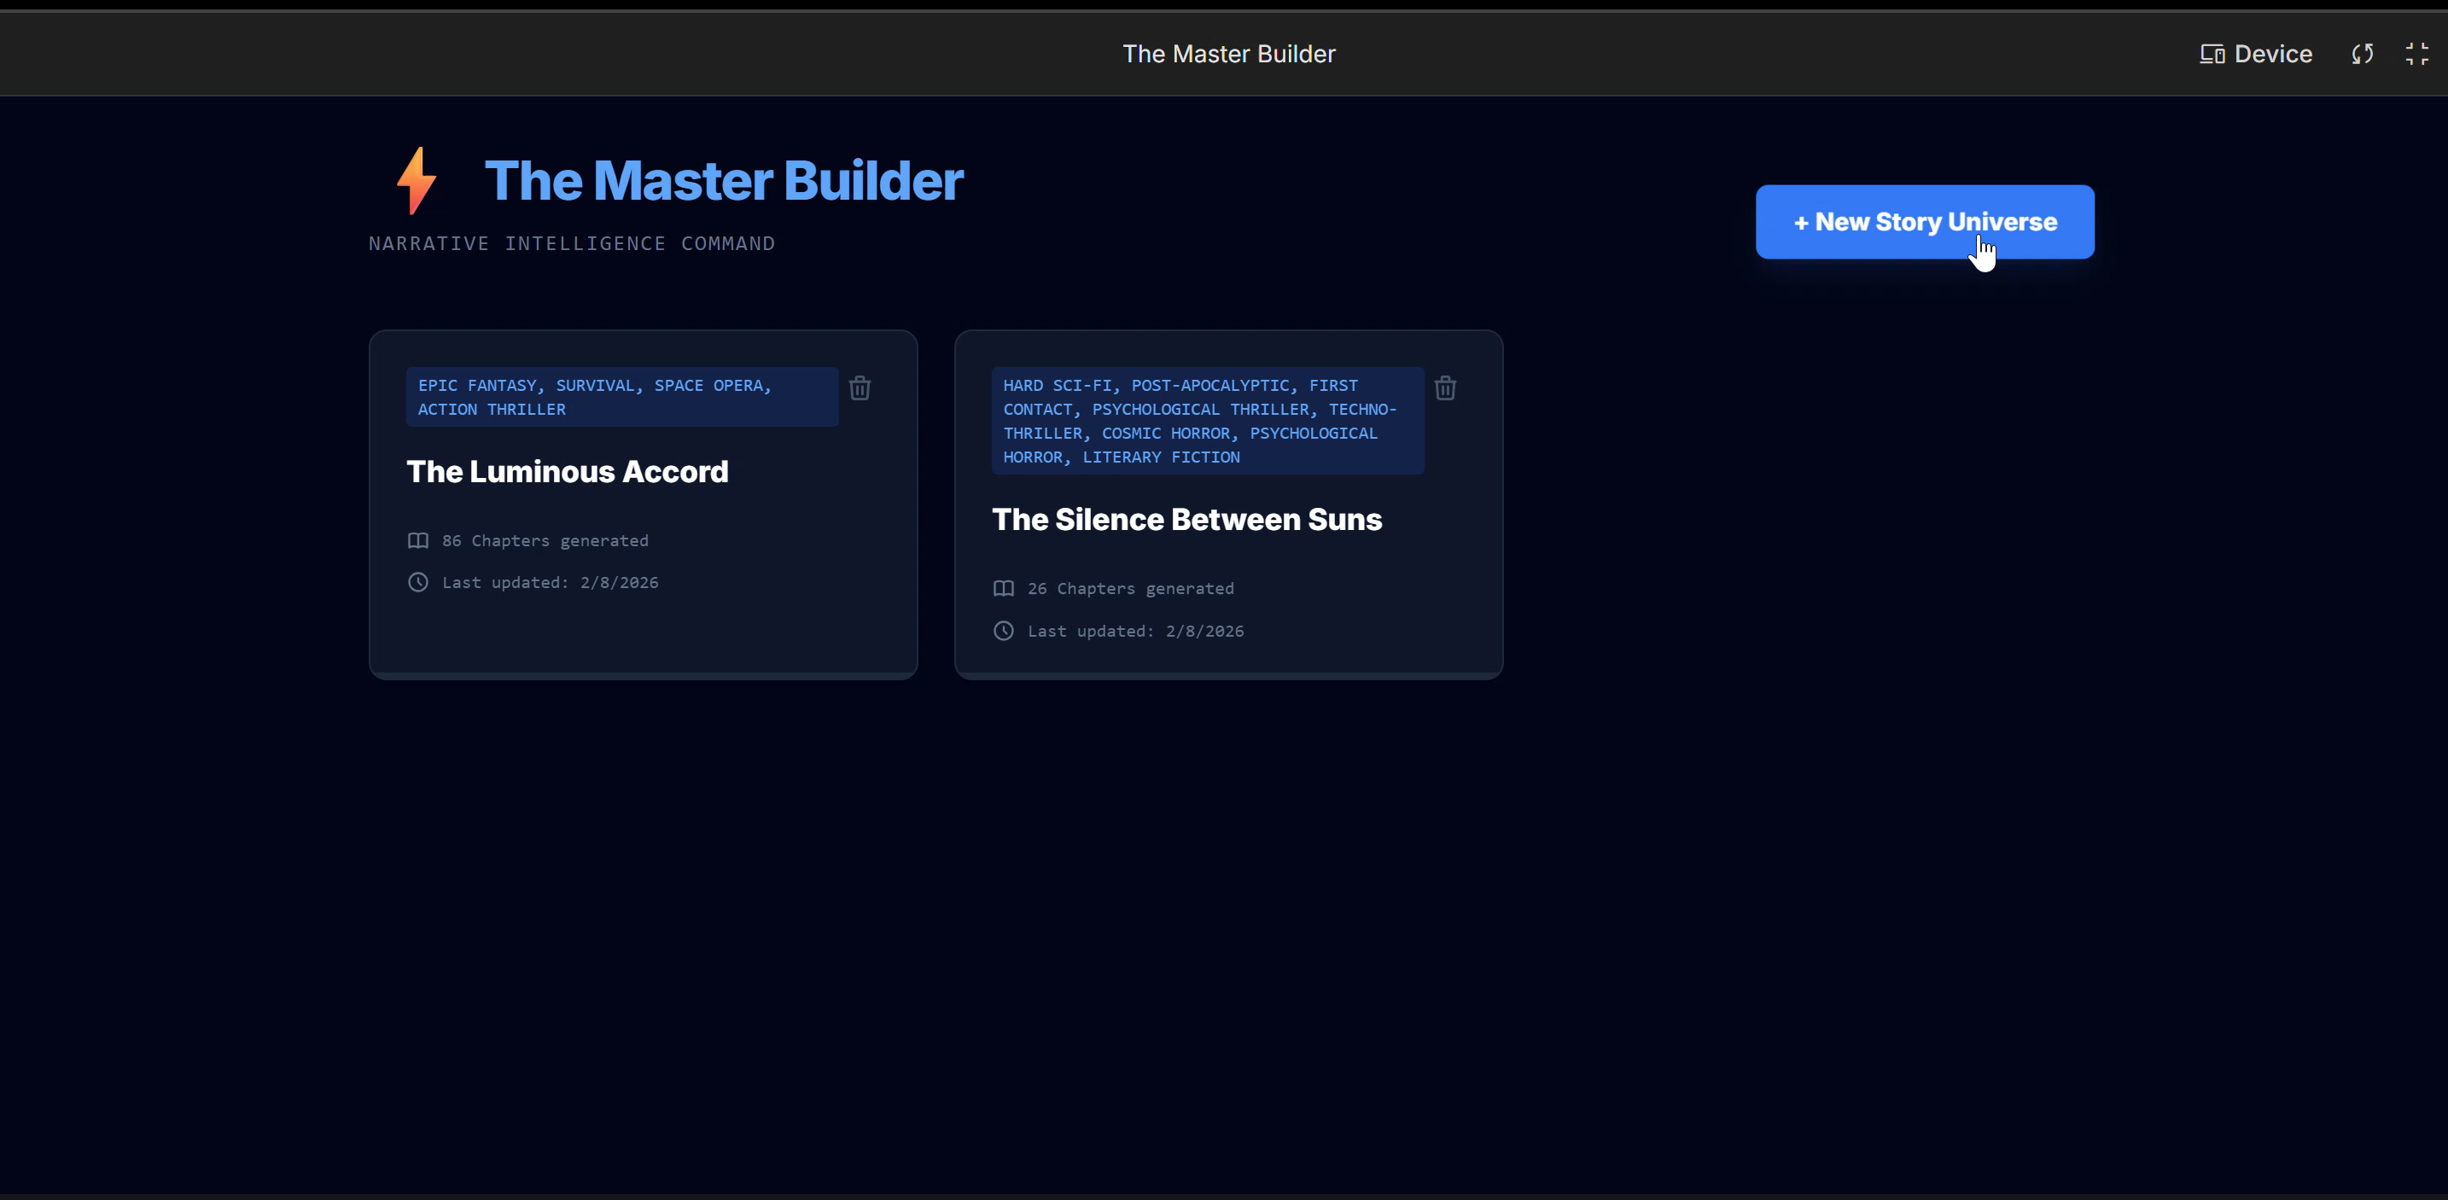This screenshot has height=1200, width=2448.
Task: Delete The Silence Between Suns story
Action: tap(1444, 387)
